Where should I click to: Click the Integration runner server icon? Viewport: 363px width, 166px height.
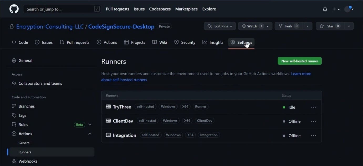108,135
